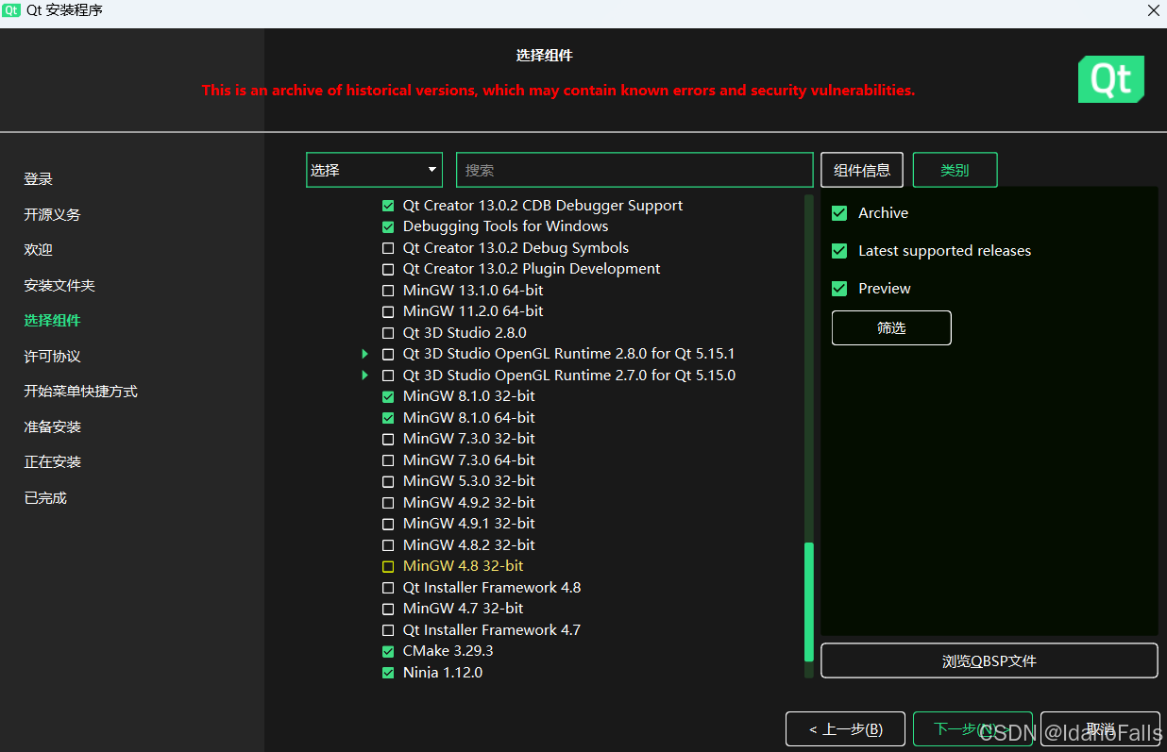Switch to the 组件信息 tab

pyautogui.click(x=862, y=170)
